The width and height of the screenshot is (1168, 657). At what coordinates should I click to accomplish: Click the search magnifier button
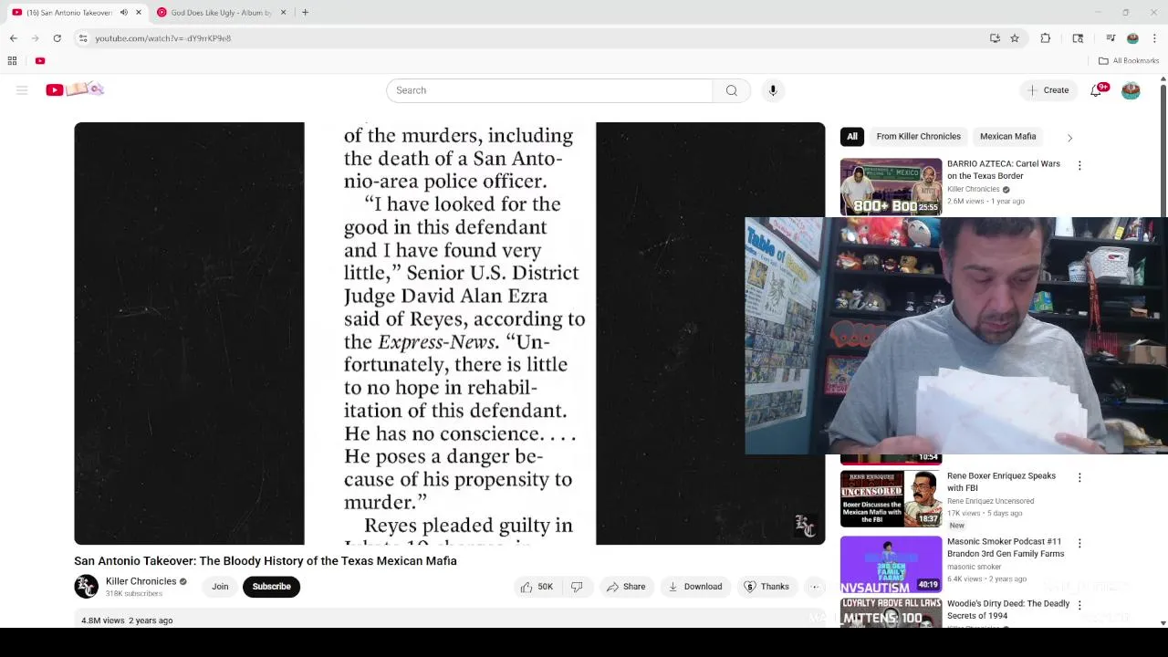[731, 90]
